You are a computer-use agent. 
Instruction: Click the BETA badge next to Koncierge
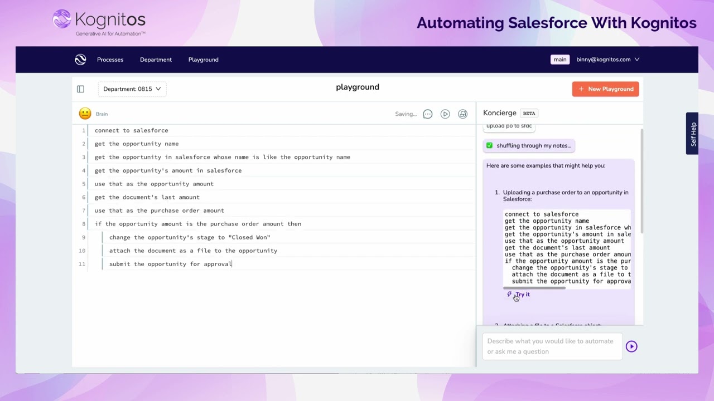click(x=529, y=113)
